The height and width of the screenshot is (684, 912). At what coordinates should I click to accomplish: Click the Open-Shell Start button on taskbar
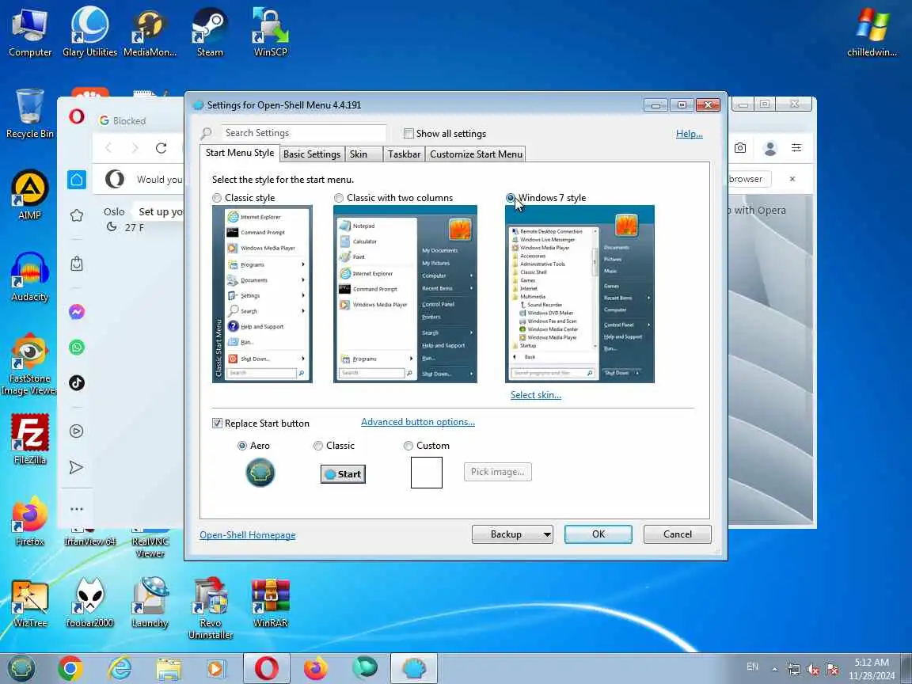[x=21, y=668]
